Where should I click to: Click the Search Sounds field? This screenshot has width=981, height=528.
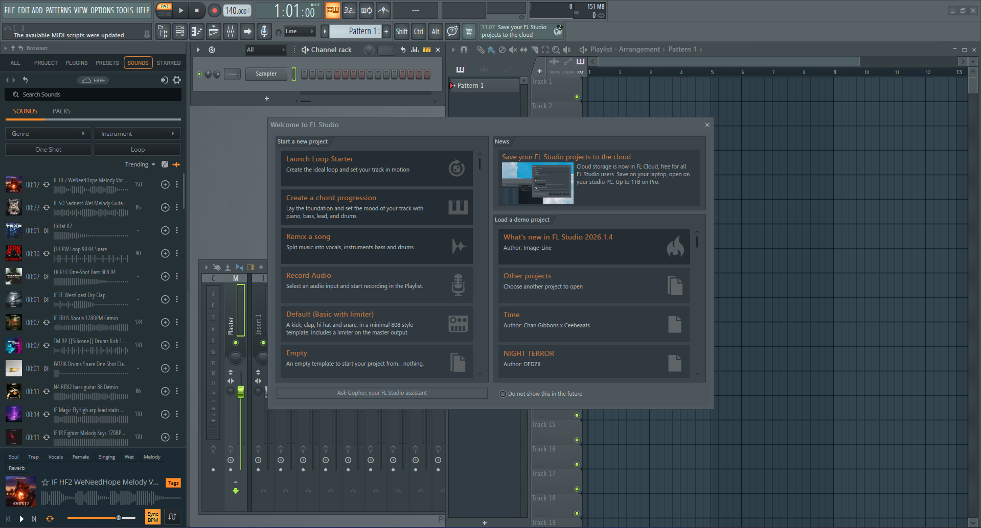coord(93,94)
